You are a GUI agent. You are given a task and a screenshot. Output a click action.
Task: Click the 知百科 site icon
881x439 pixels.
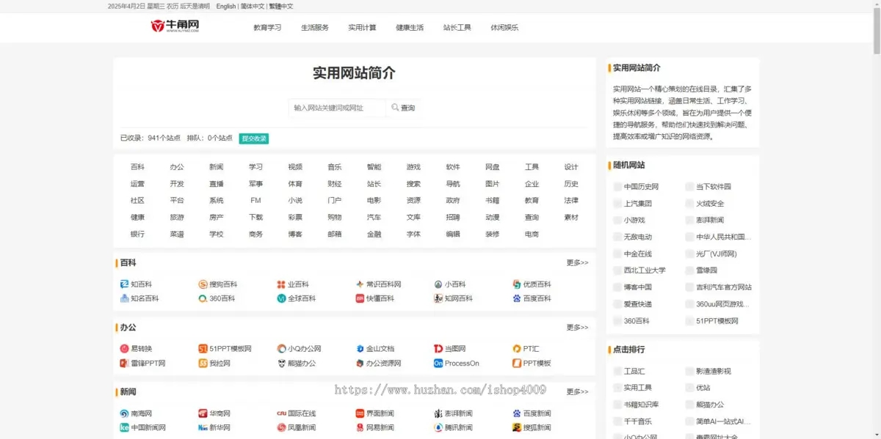pos(124,284)
